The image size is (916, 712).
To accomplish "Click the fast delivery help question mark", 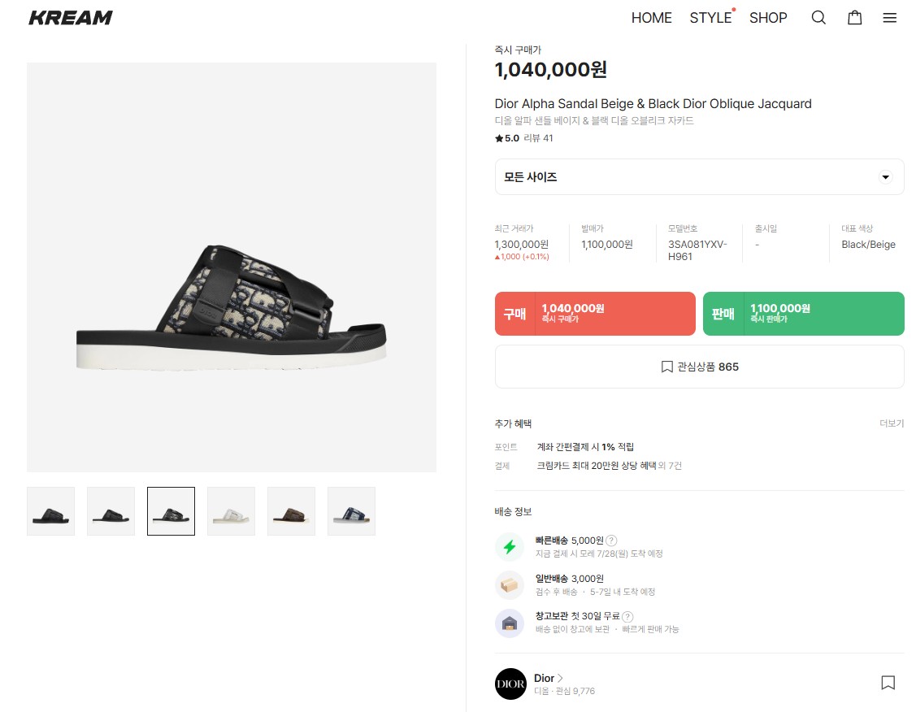I will click(611, 541).
